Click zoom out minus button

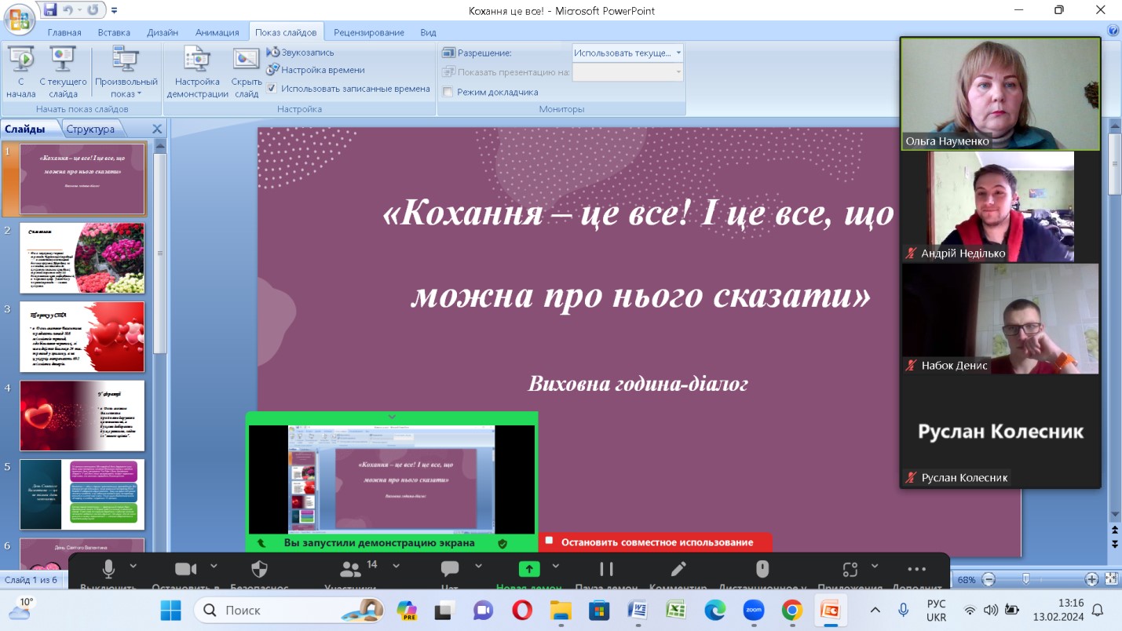click(989, 579)
